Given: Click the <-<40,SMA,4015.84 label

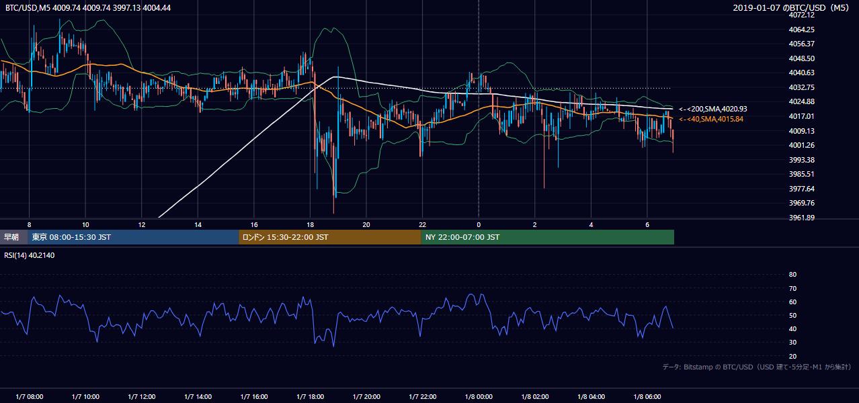Looking at the screenshot, I should tap(711, 119).
